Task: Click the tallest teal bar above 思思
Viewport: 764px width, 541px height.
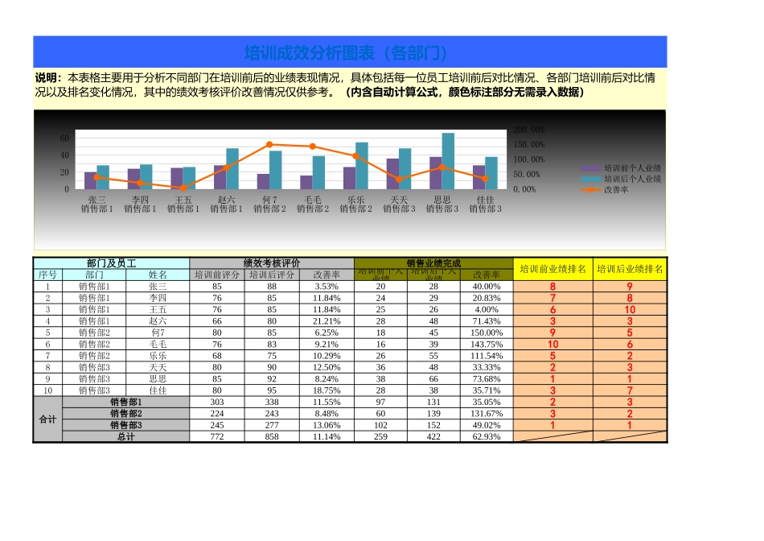Action: (x=448, y=161)
